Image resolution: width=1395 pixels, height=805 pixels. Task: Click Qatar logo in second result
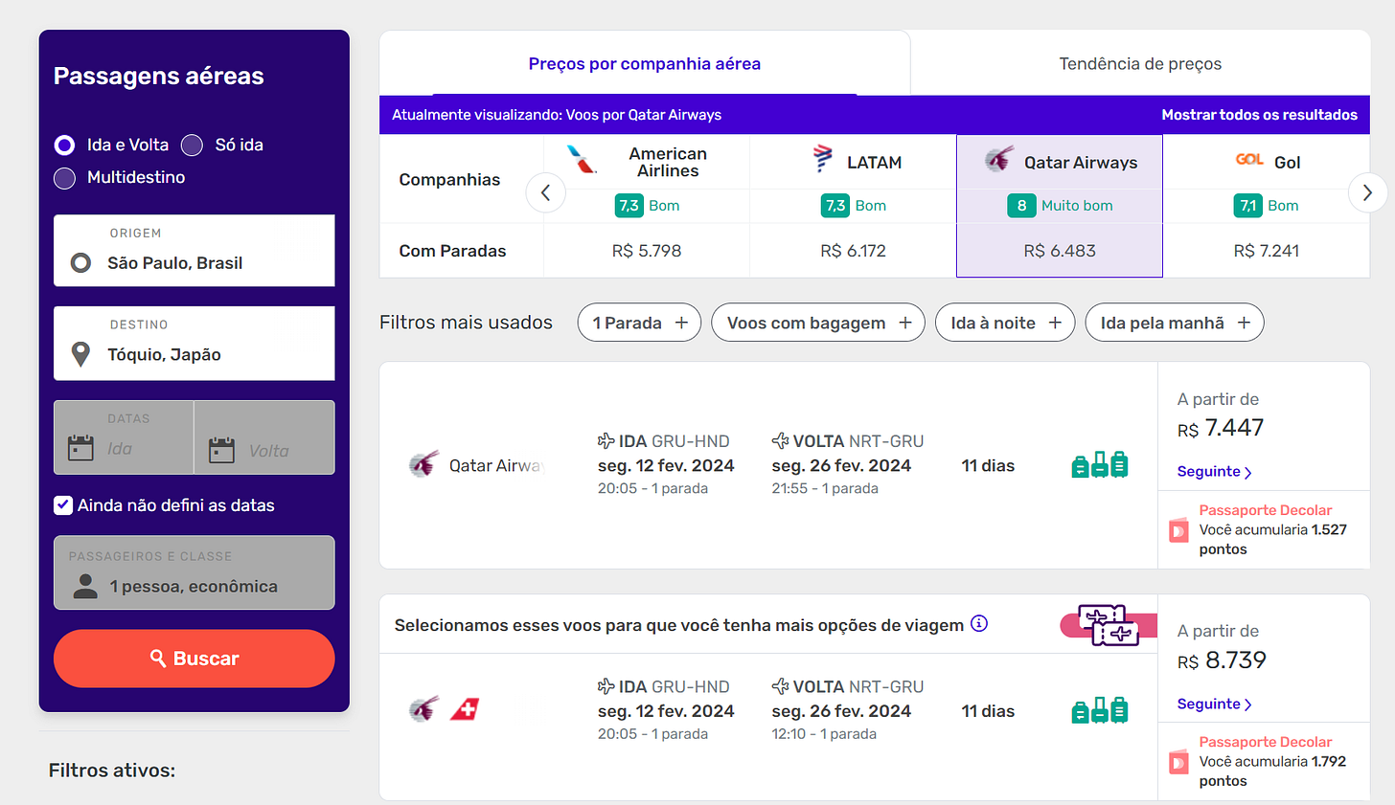(423, 709)
